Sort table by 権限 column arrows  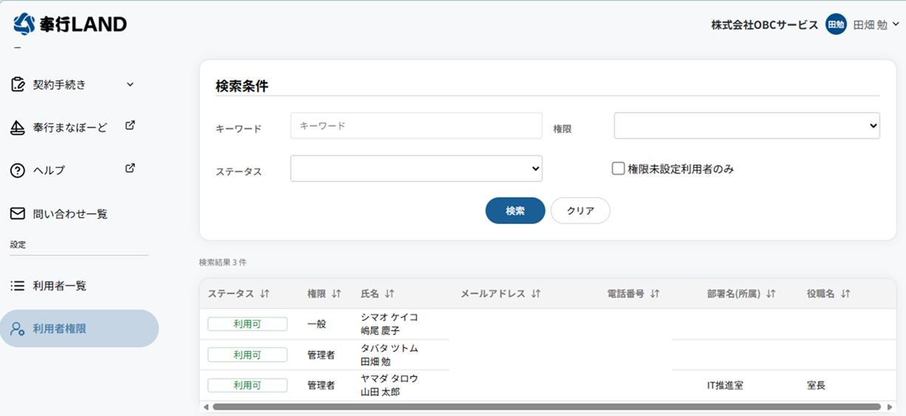pyautogui.click(x=336, y=294)
